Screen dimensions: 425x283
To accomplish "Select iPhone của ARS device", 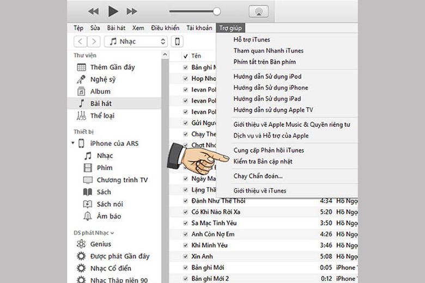I will pyautogui.click(x=114, y=143).
